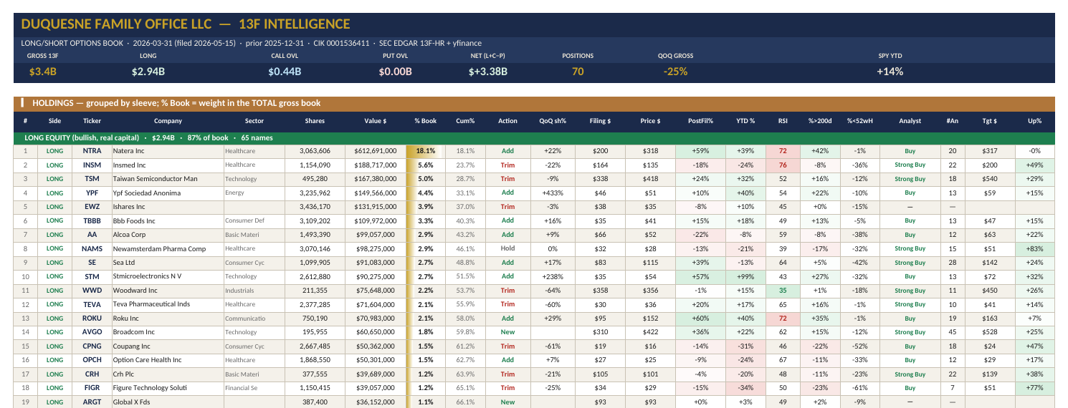The height and width of the screenshot is (408, 1068).
Task: Select the +433% QoQ share change cell
Action: pos(553,193)
